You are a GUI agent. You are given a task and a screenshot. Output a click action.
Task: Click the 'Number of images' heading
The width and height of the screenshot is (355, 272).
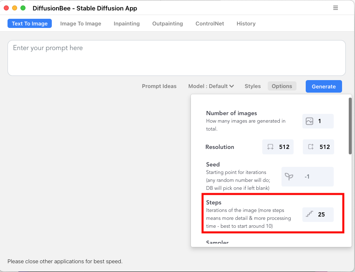[231, 113]
